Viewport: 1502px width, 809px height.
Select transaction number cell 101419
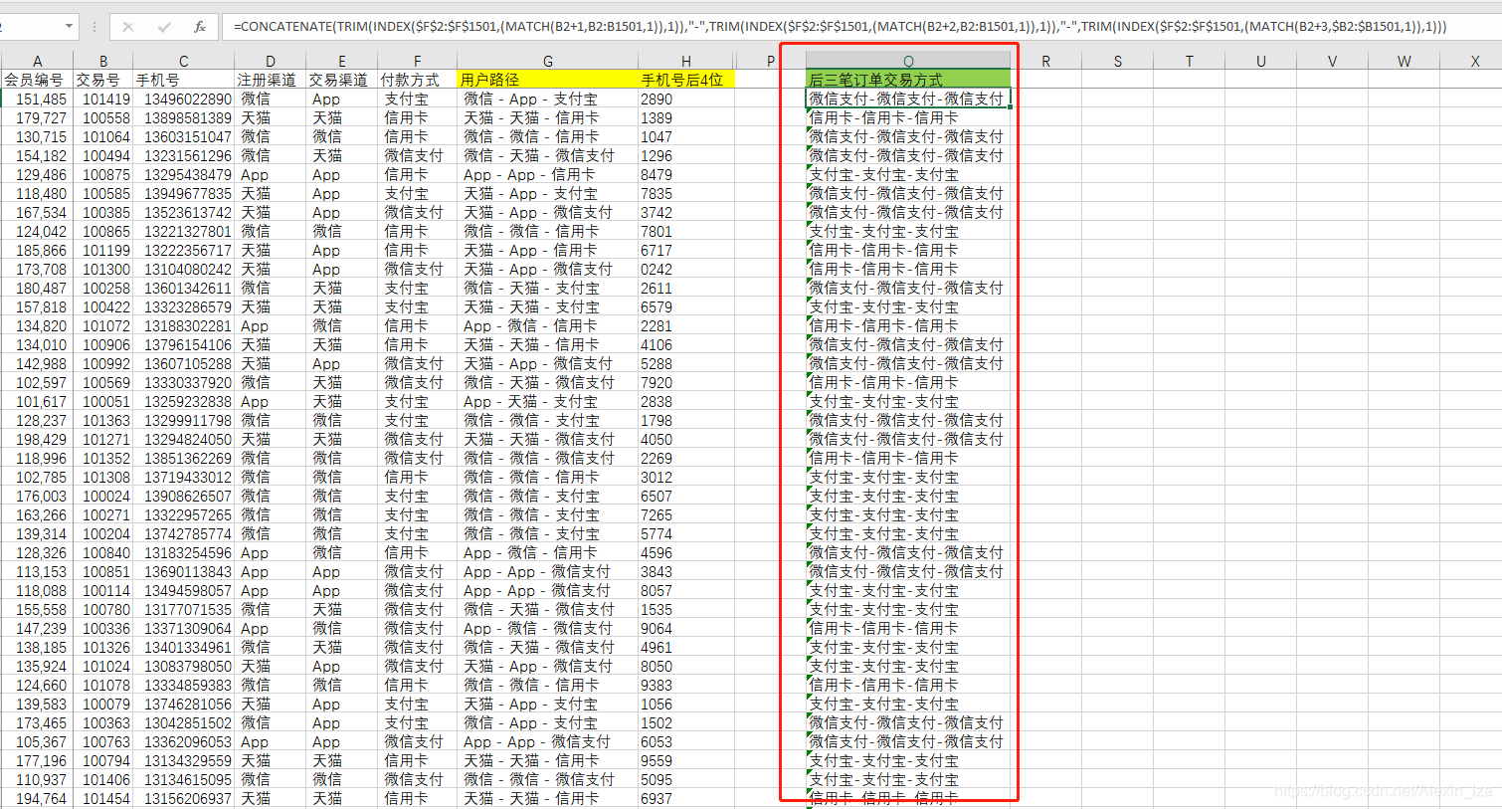103,99
